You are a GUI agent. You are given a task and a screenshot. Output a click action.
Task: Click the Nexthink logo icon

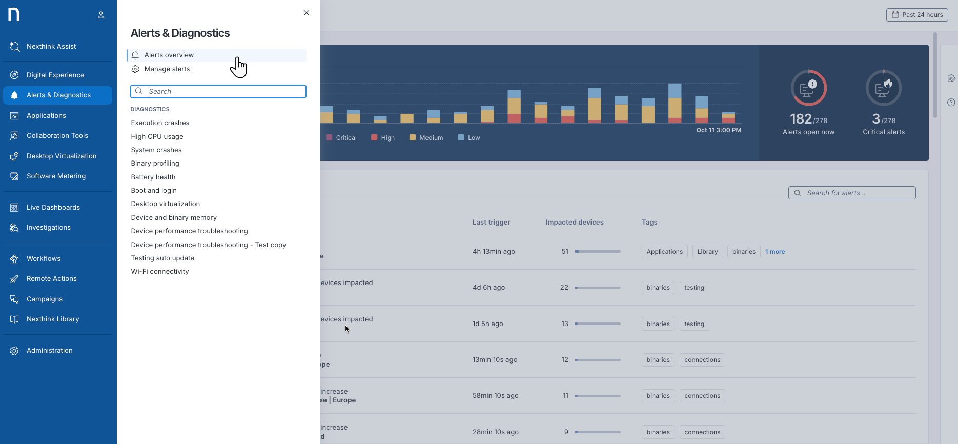pos(14,15)
